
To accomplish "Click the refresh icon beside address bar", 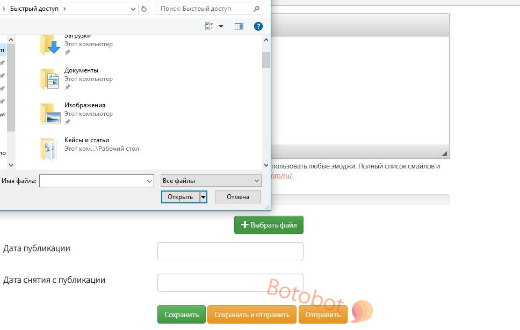I will pos(143,9).
